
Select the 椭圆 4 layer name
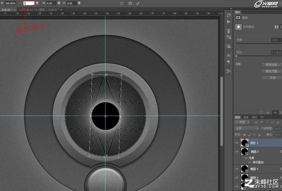pos(254,169)
